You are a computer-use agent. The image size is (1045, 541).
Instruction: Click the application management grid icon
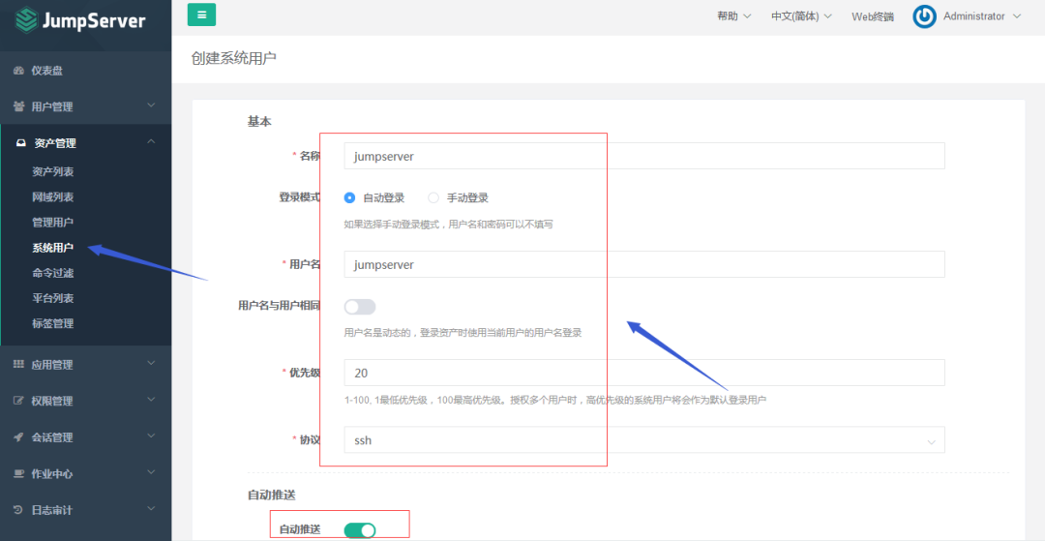[x=18, y=365]
